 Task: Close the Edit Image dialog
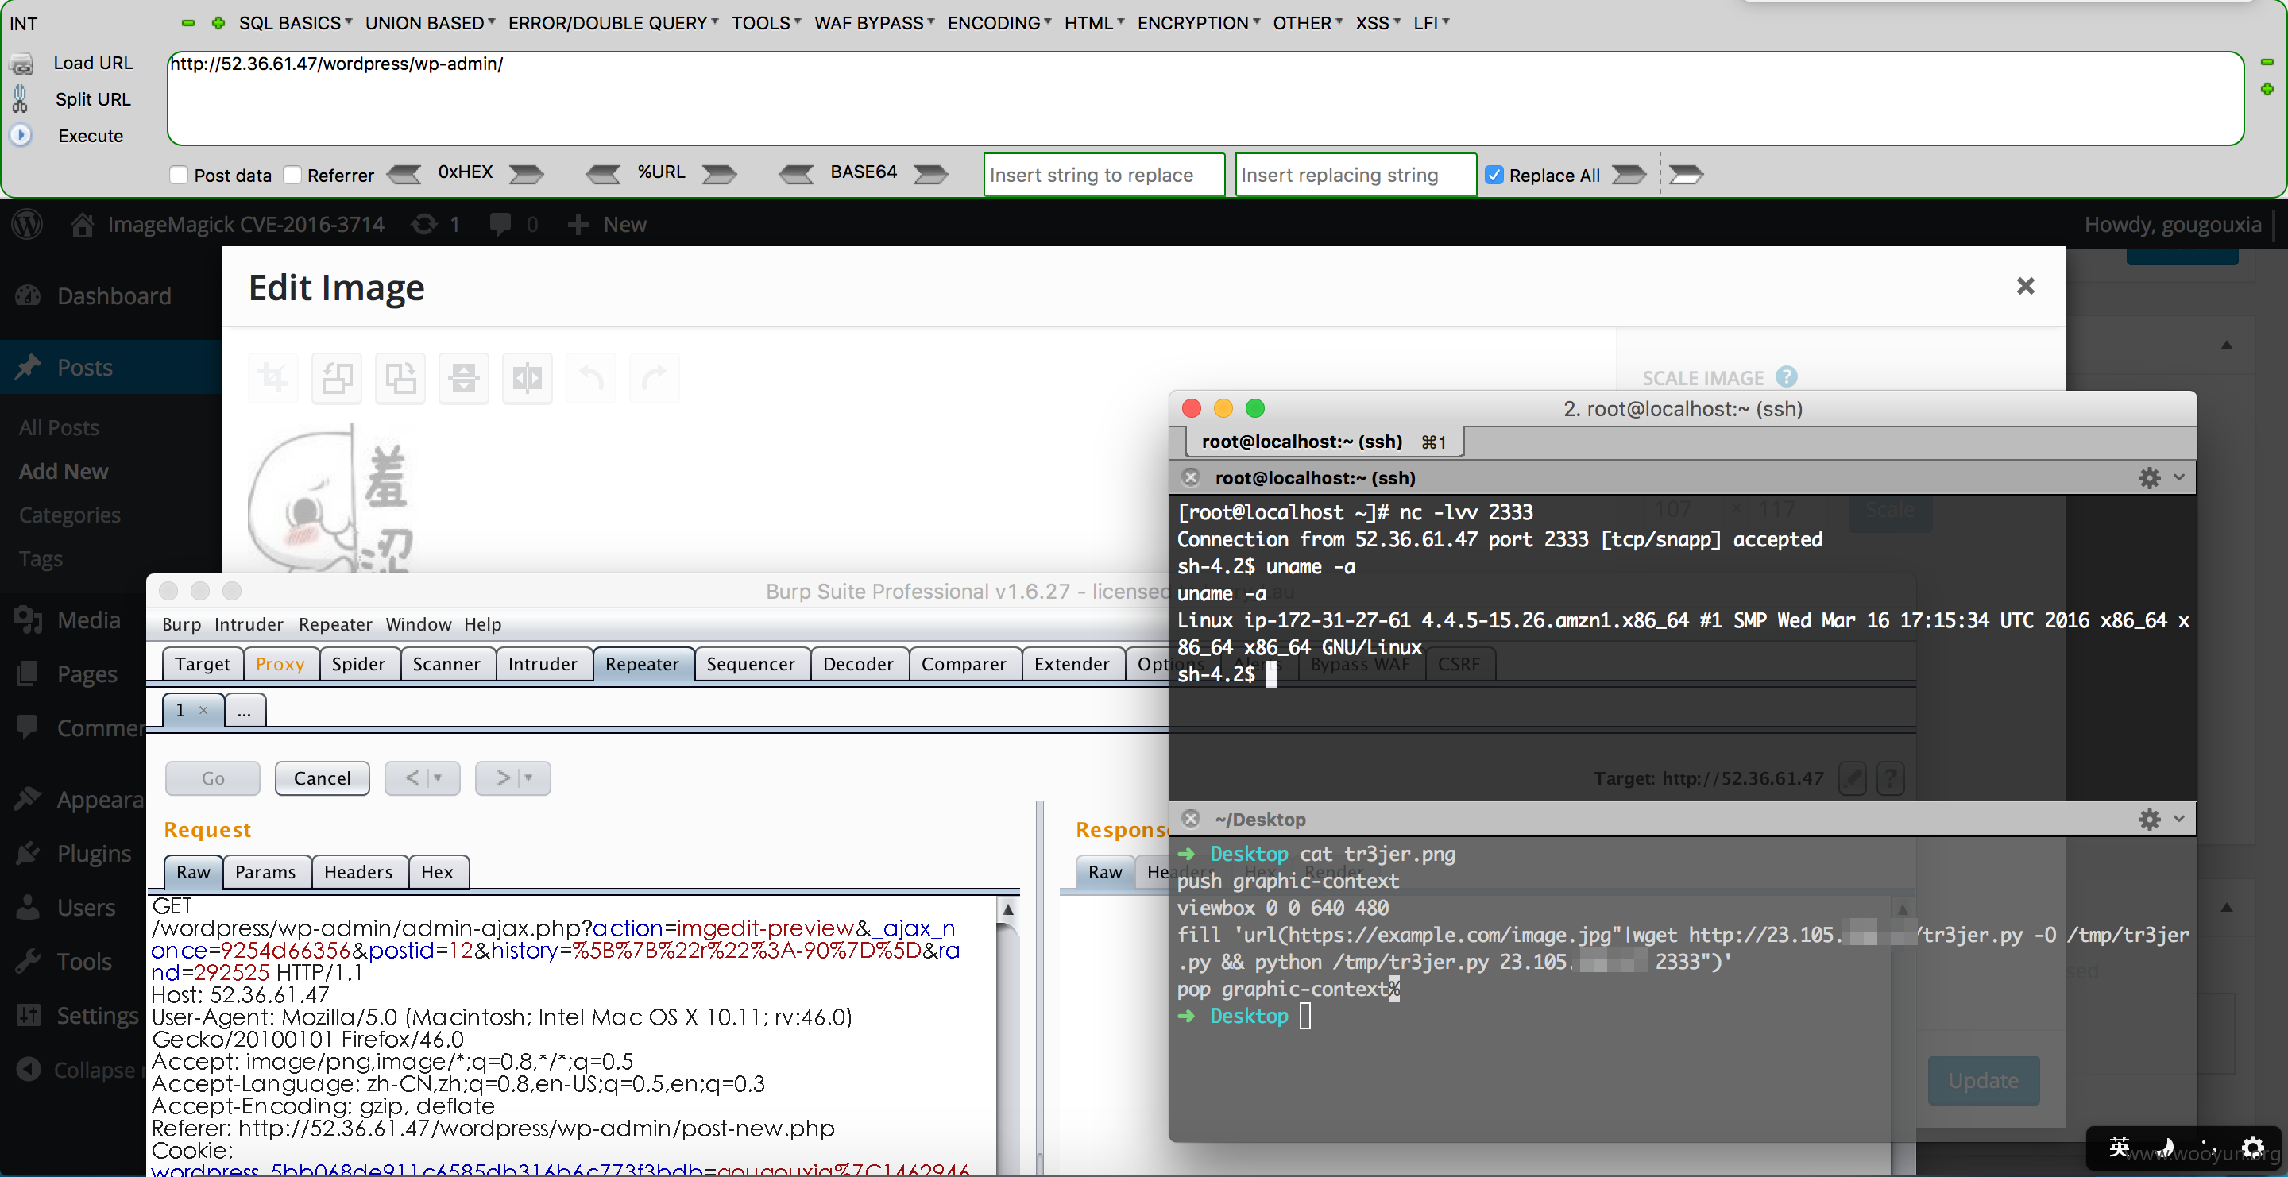pyautogui.click(x=2025, y=286)
